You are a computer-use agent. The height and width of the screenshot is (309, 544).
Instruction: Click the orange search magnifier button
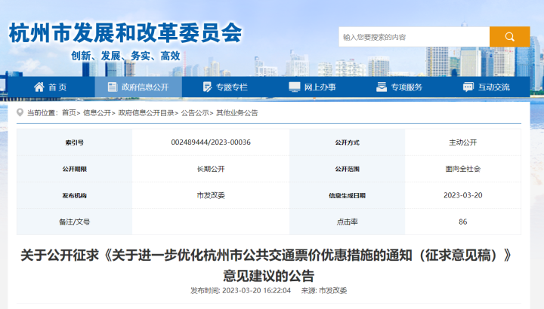point(510,37)
